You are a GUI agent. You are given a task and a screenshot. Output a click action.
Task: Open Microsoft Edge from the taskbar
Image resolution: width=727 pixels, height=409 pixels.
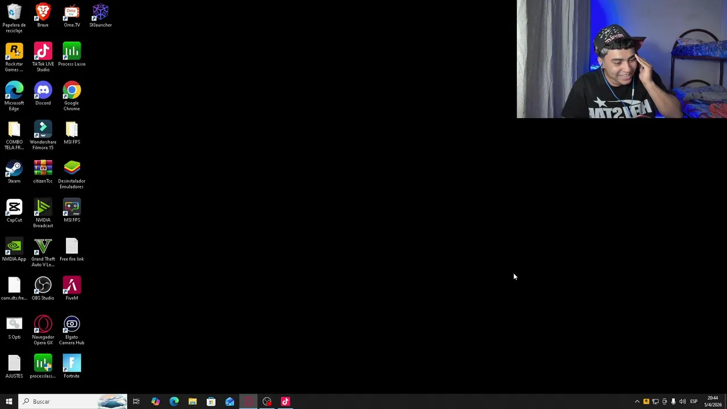click(x=174, y=402)
